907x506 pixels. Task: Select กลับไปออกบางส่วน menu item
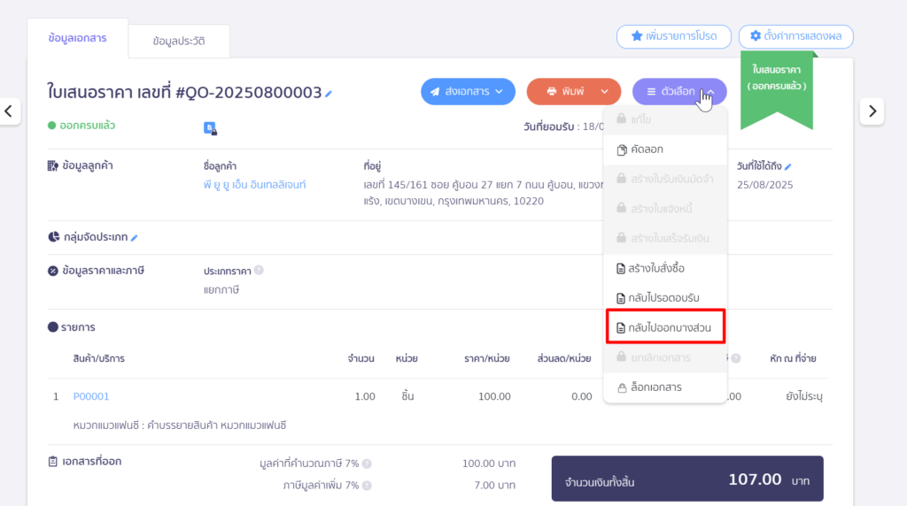coord(665,327)
